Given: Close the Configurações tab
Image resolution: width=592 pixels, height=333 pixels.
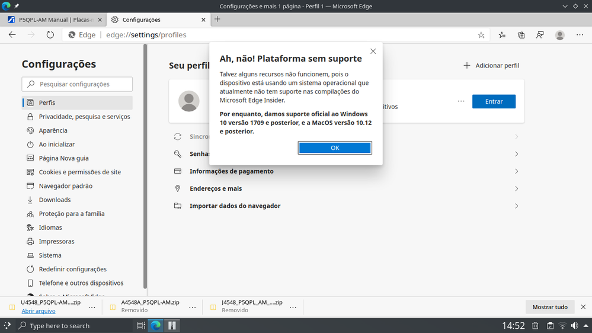Looking at the screenshot, I should (203, 20).
